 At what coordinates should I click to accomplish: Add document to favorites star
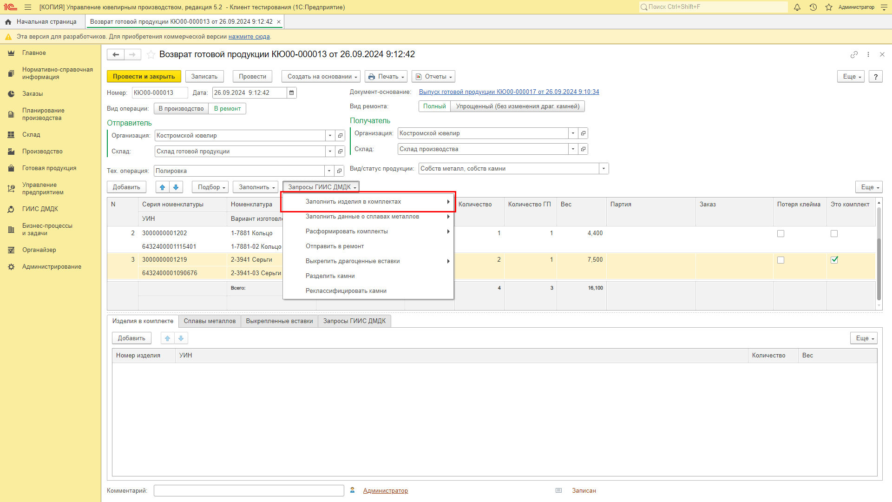click(151, 54)
